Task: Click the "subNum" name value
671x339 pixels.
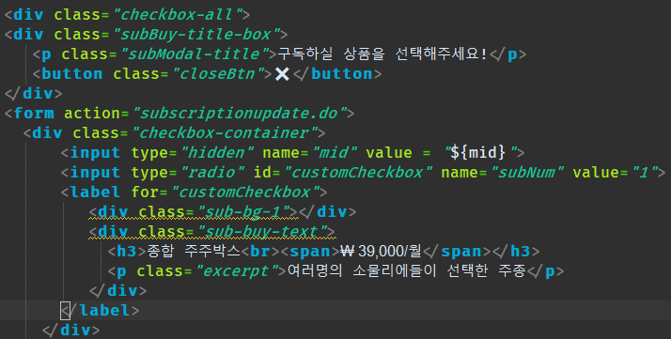Action: tap(527, 172)
